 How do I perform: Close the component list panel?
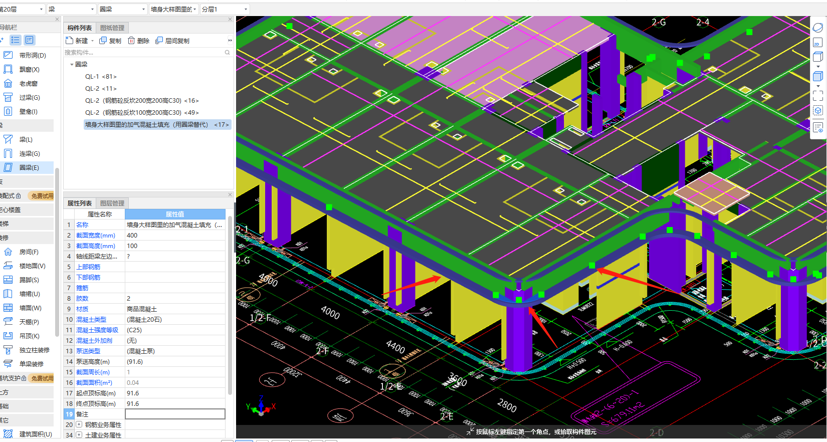click(x=230, y=20)
